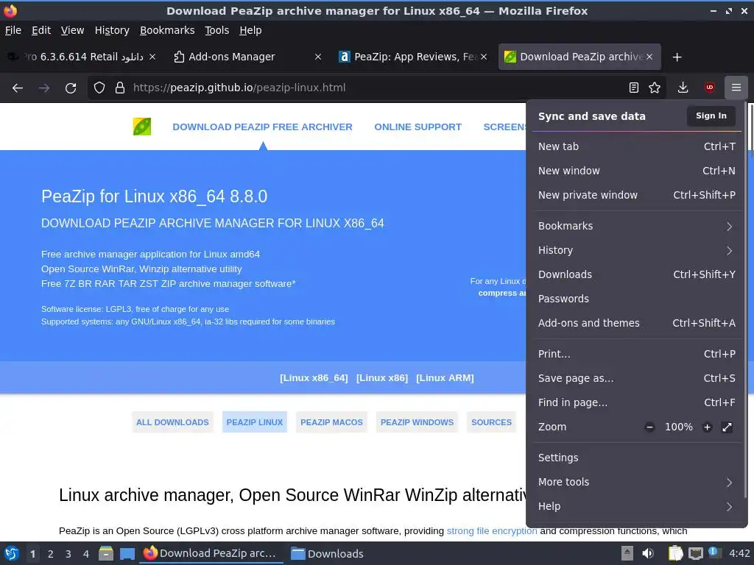This screenshot has height=565, width=754.
Task: Click show desktop icon in taskbar
Action: pos(127,554)
